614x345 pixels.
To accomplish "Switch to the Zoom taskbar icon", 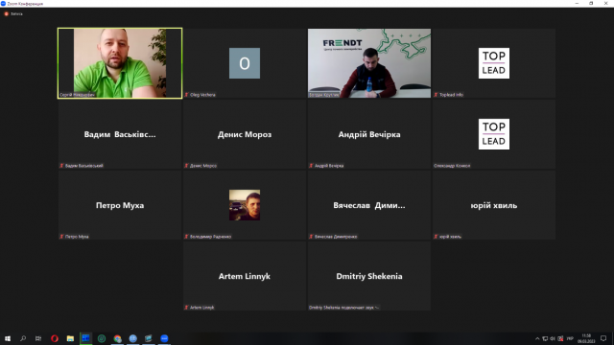I will 164,338.
